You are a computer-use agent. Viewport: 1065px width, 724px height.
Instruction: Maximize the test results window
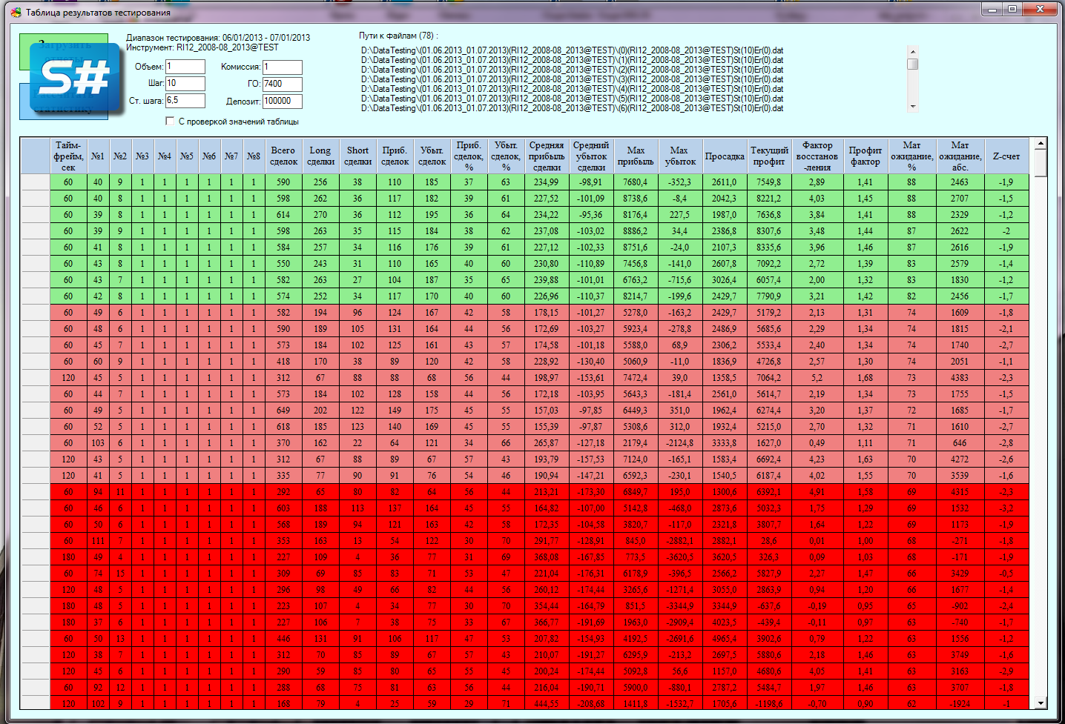click(1012, 9)
